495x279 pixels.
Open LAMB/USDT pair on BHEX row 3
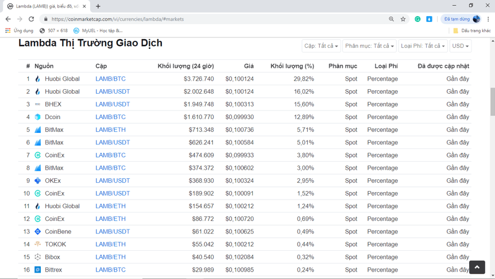[113, 104]
